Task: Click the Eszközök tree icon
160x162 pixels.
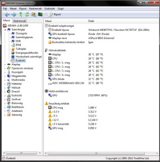Action: [x=9, y=96]
